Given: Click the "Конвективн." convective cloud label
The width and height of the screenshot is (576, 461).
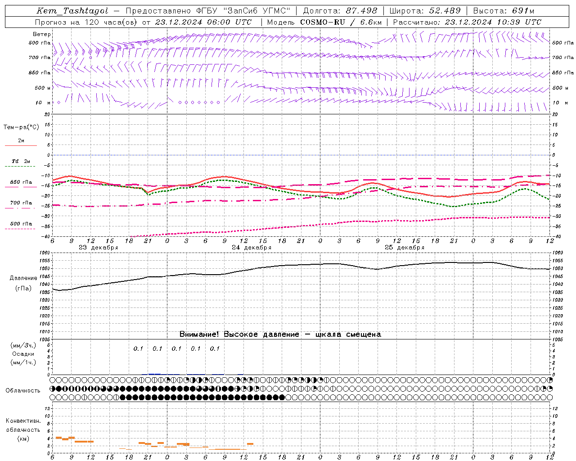Looking at the screenshot, I should 23,421.
